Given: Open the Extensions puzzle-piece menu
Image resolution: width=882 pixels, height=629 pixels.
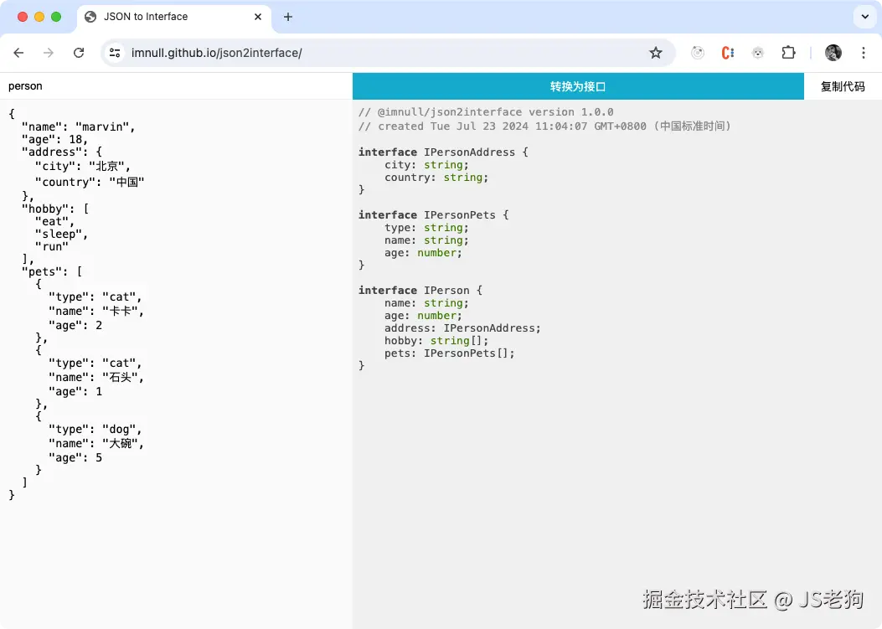Looking at the screenshot, I should point(788,53).
